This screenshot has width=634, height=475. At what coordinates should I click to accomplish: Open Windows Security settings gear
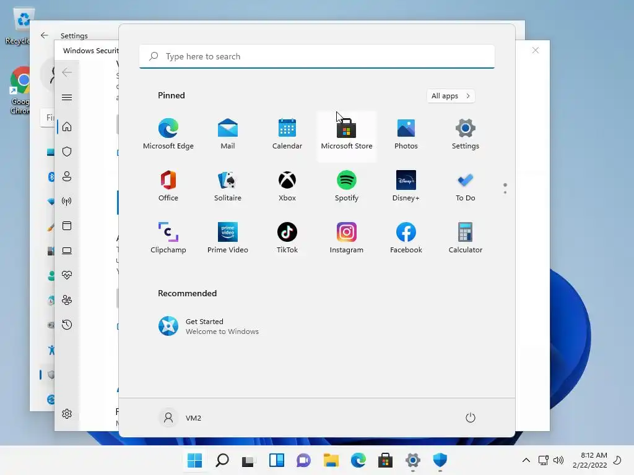pyautogui.click(x=67, y=414)
